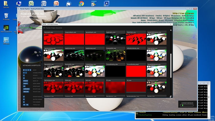This screenshot has height=121, width=215.
Task: Open the Prullenbak recycle bin icon
Action: tap(6, 16)
